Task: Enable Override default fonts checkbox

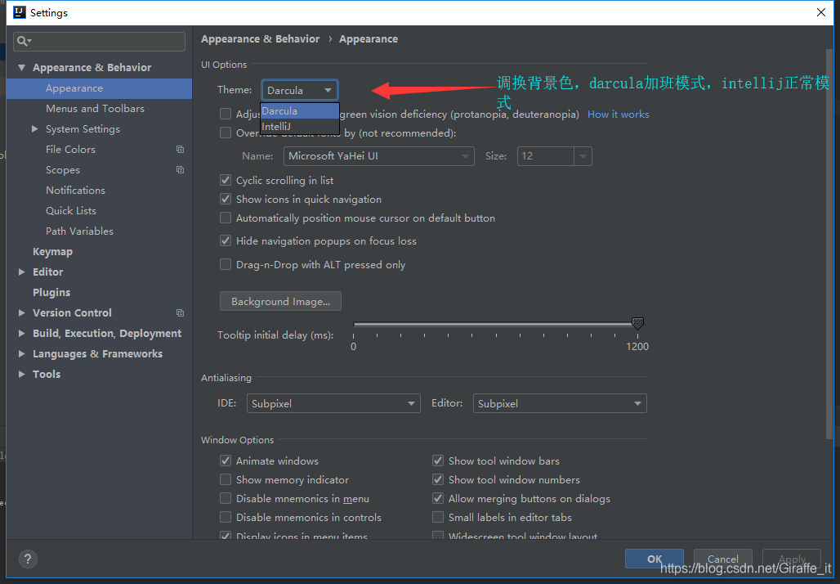Action: [x=226, y=133]
